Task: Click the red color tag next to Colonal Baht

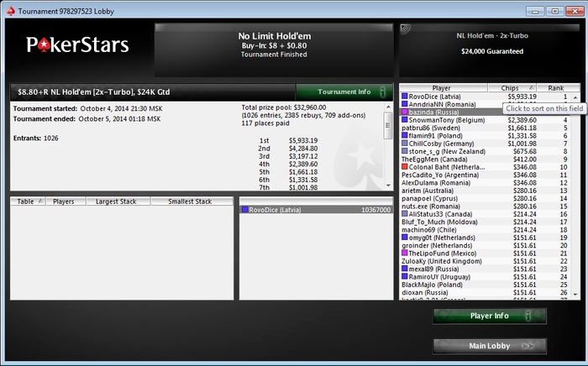Action: click(x=405, y=167)
